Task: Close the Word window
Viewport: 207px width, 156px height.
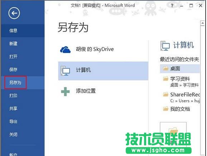Action: [x=201, y=5]
